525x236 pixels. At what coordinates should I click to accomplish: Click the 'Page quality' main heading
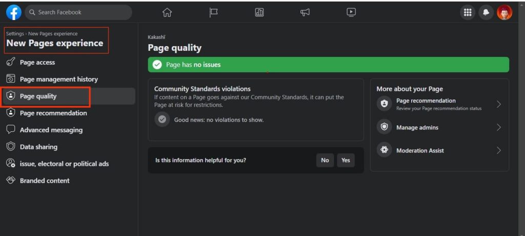click(x=174, y=48)
